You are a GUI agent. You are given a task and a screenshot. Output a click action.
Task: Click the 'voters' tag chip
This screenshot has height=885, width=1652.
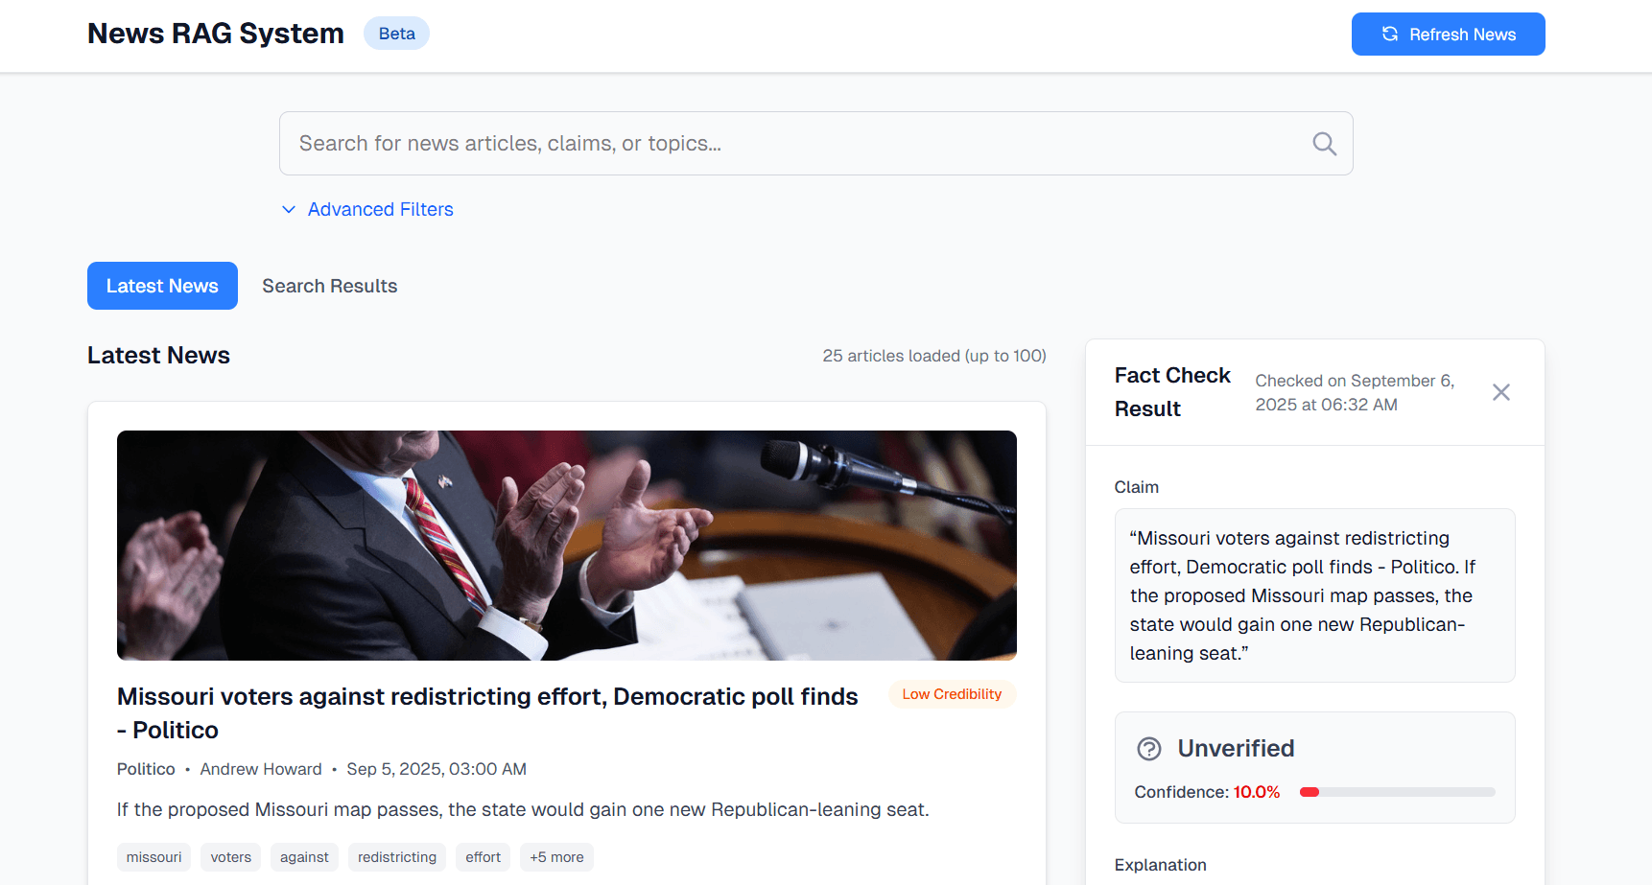click(x=231, y=857)
